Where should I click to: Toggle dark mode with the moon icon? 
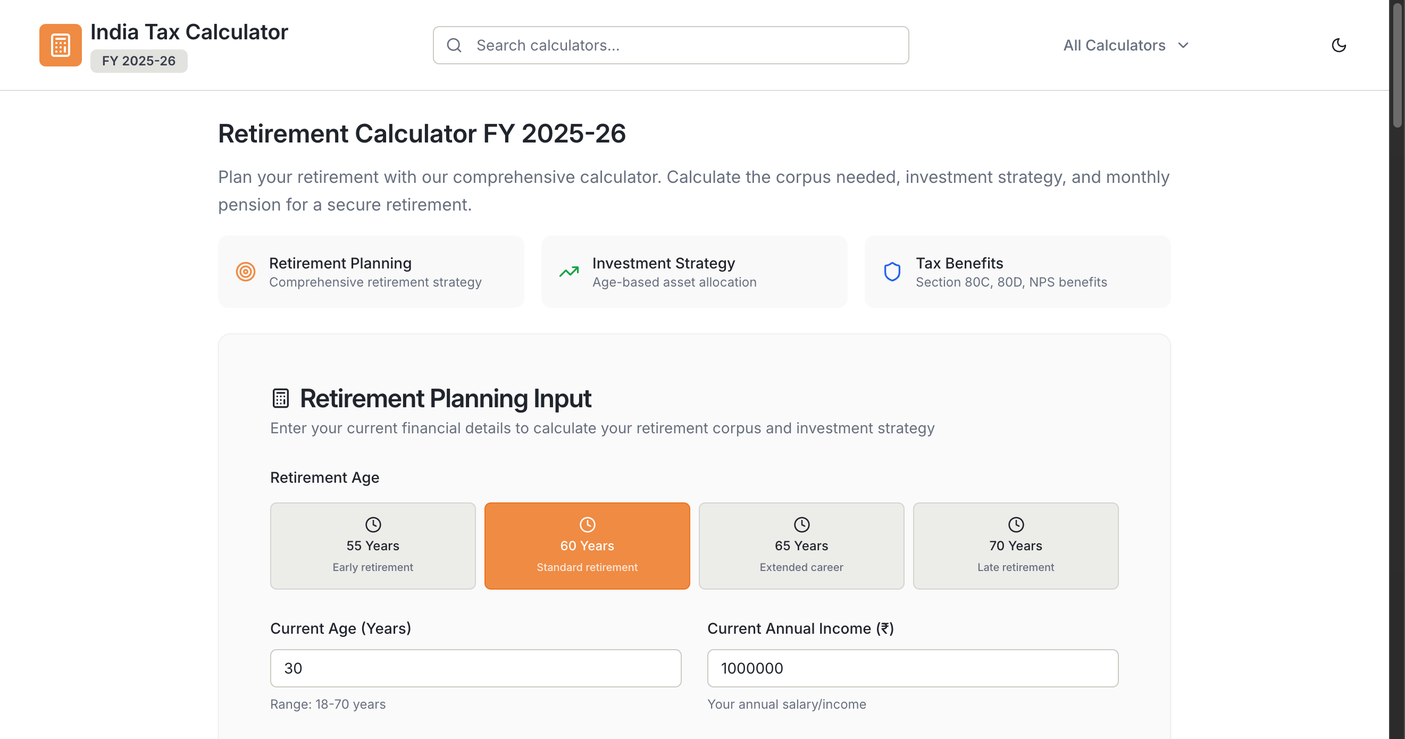[1339, 45]
